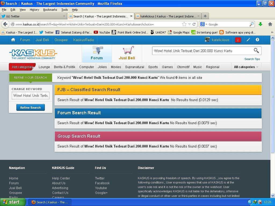Bookmark page with the star icon

184,24
